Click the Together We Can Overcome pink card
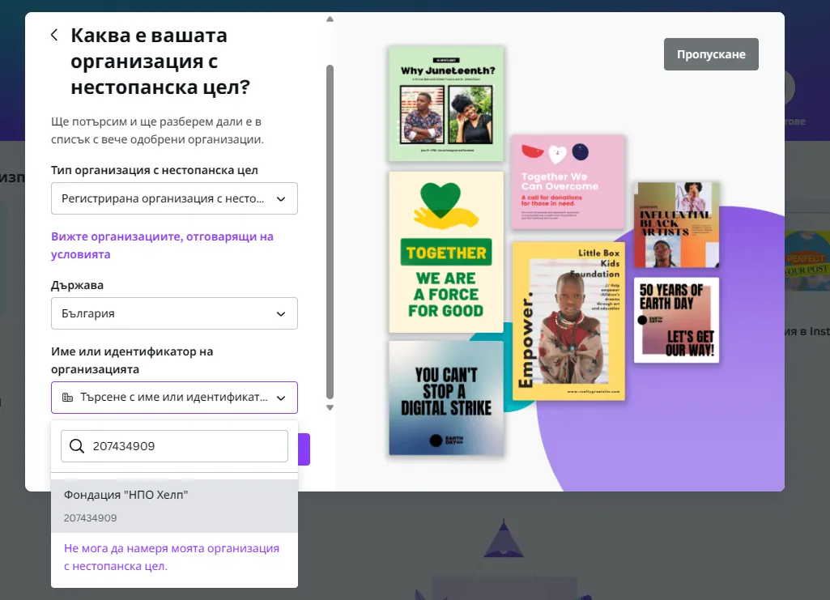The height and width of the screenshot is (600, 830). (568, 182)
